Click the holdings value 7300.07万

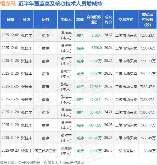click(148, 112)
